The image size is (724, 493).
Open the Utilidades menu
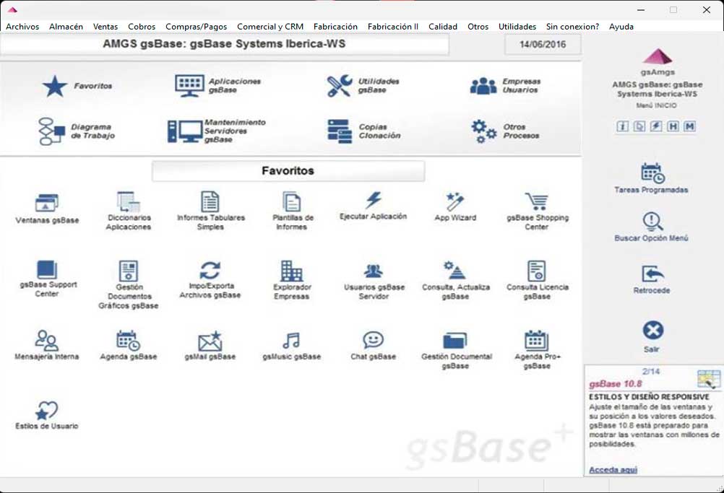pos(517,27)
